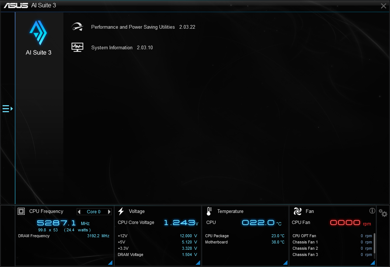
Task: Click the Voltage lightning bolt icon
Action: [121, 211]
